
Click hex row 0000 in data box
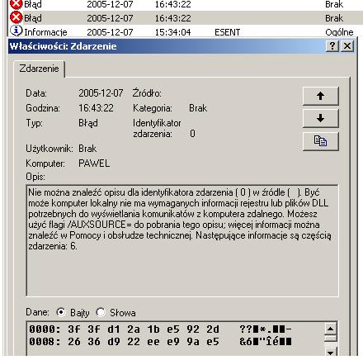coord(160,329)
